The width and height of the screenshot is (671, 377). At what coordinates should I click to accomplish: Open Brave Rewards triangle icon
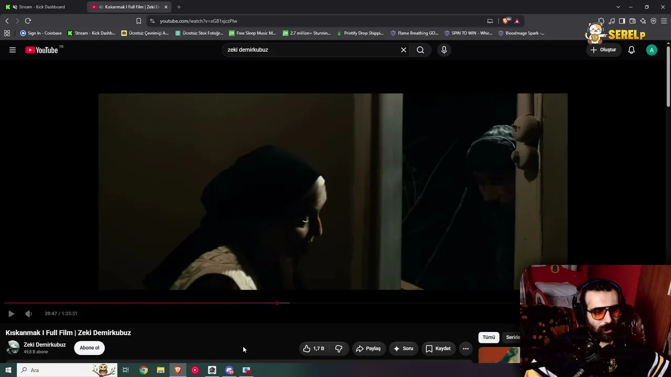517,21
